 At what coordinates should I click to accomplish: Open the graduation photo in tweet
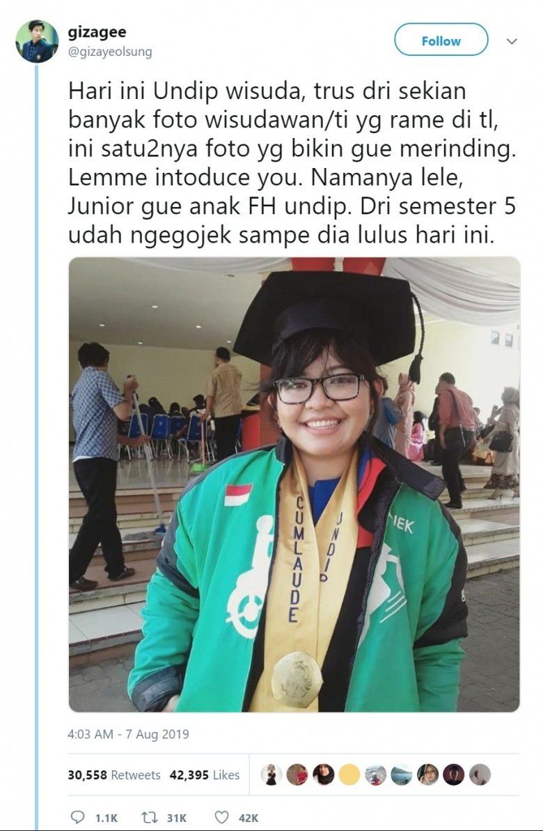pyautogui.click(x=294, y=485)
